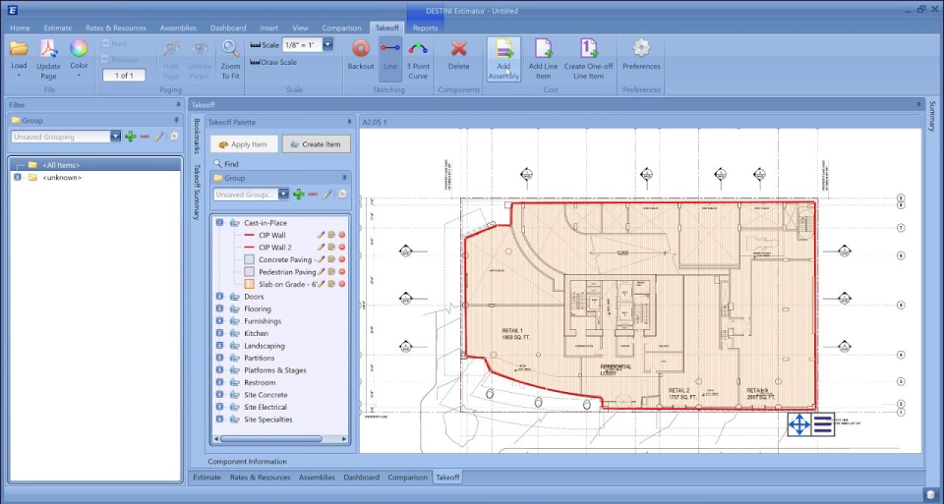944x504 pixels.
Task: Switch to the Reports ribbon tab
Action: [425, 28]
